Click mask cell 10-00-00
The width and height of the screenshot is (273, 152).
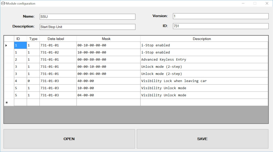coord(108,88)
